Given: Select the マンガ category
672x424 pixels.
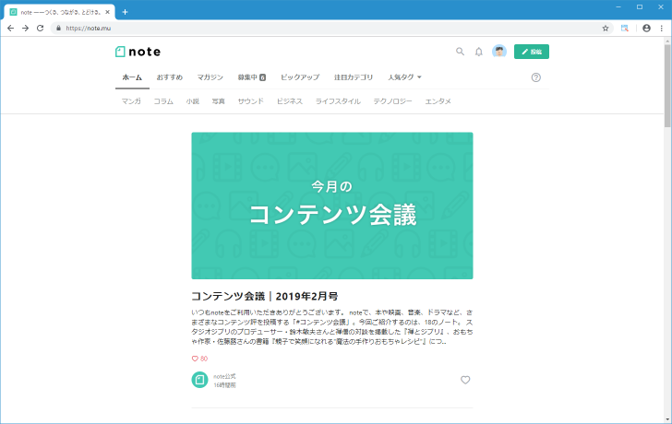Looking at the screenshot, I should (131, 101).
